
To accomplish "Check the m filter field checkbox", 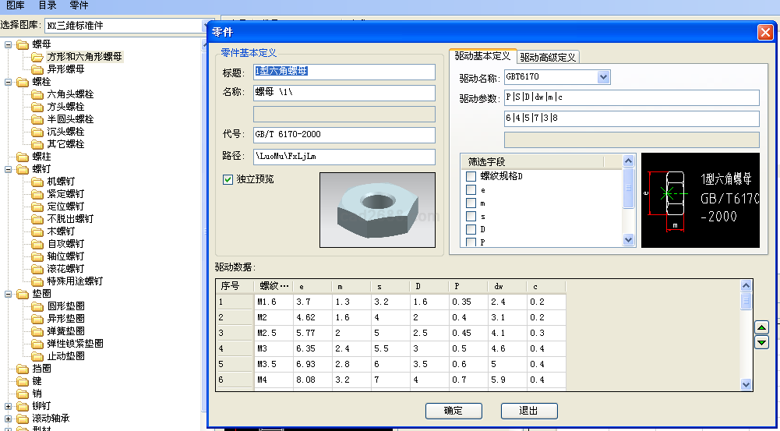I will tap(471, 203).
